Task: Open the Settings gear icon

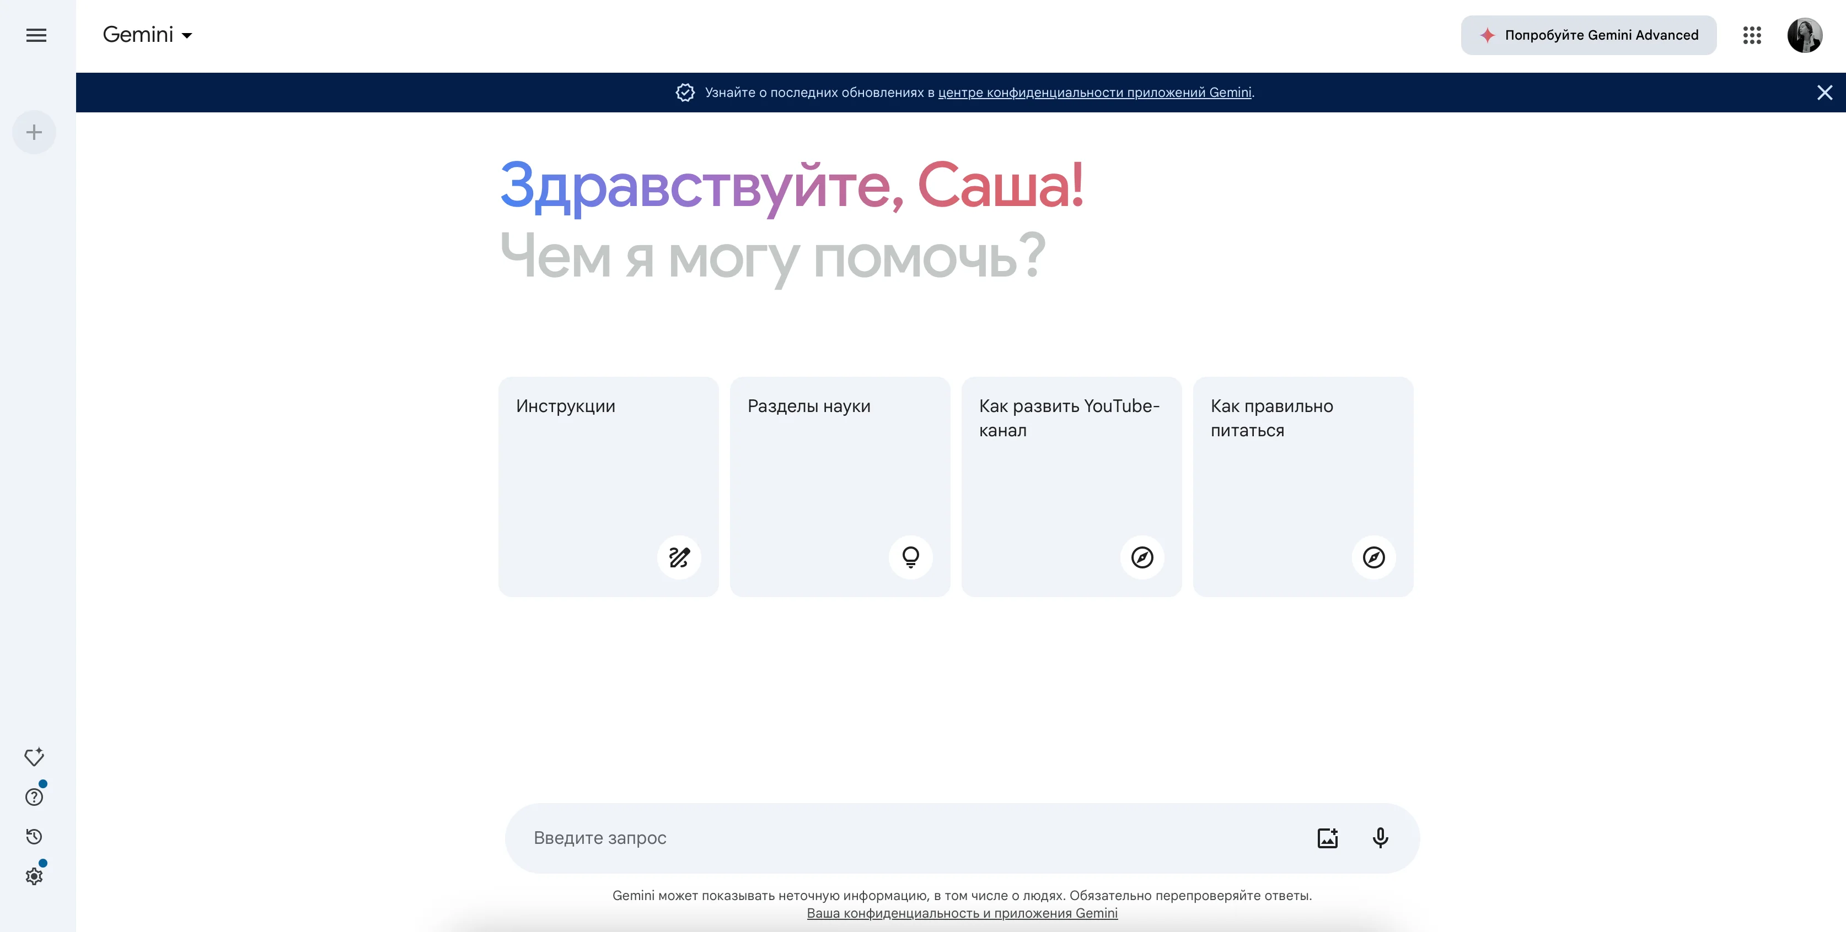Action: (x=34, y=876)
